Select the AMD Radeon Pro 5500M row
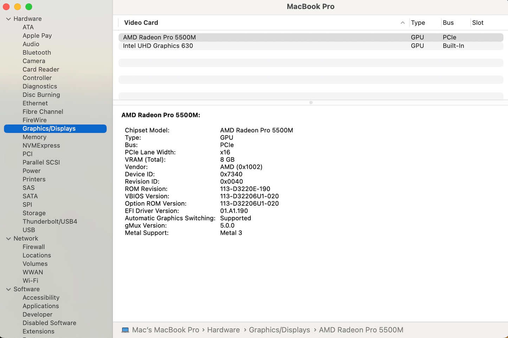The height and width of the screenshot is (338, 508). pos(159,37)
